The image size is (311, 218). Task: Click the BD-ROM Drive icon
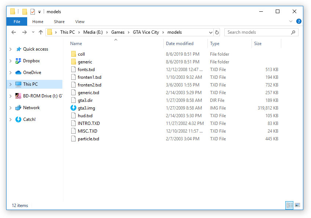(18, 96)
